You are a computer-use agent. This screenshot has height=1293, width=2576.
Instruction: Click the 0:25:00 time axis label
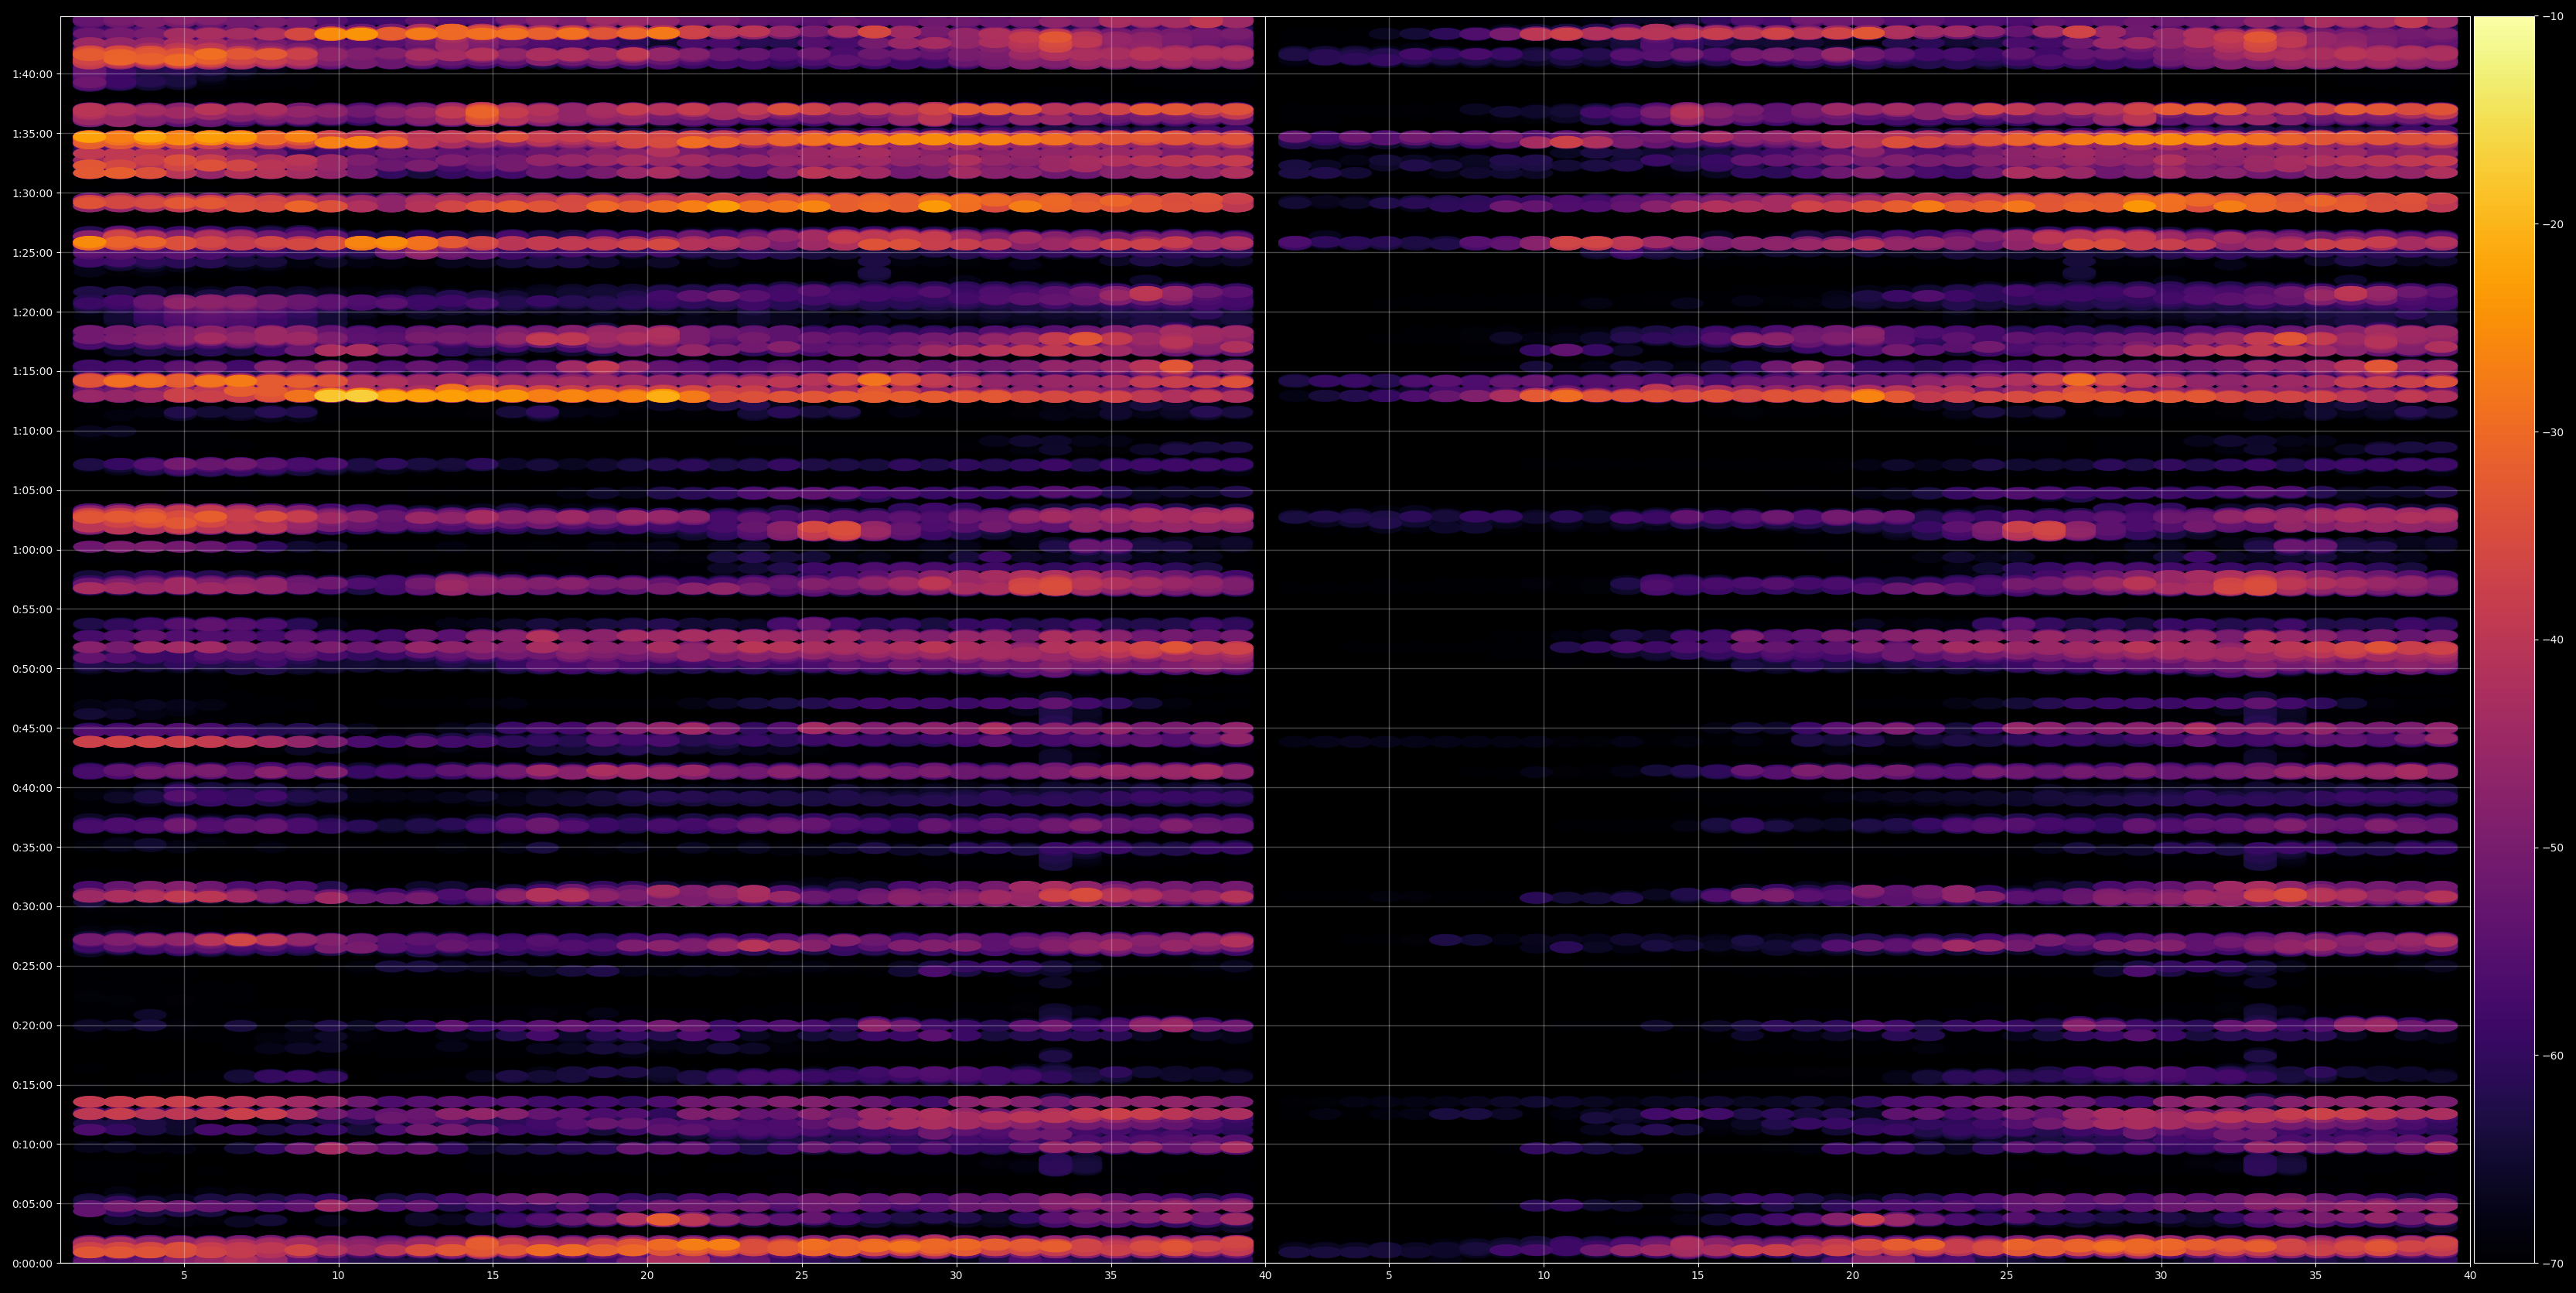pyautogui.click(x=33, y=966)
